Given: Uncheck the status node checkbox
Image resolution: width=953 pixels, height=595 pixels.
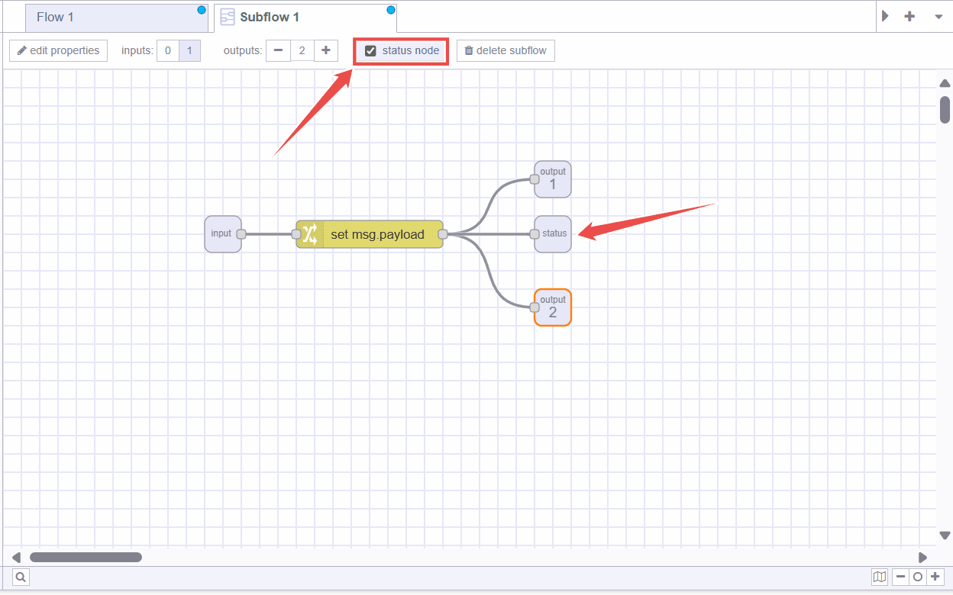Looking at the screenshot, I should pyautogui.click(x=371, y=50).
